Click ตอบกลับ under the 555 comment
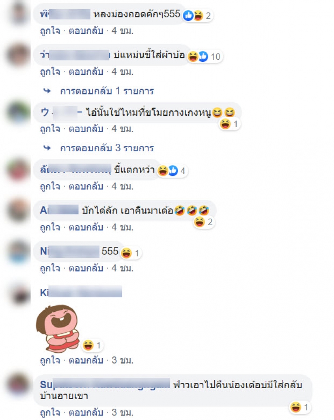 [86, 268]
